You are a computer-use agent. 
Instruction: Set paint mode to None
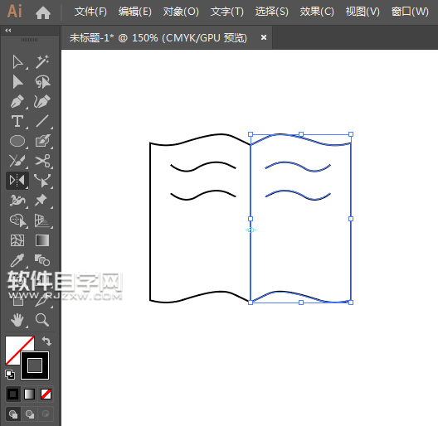pyautogui.click(x=46, y=395)
